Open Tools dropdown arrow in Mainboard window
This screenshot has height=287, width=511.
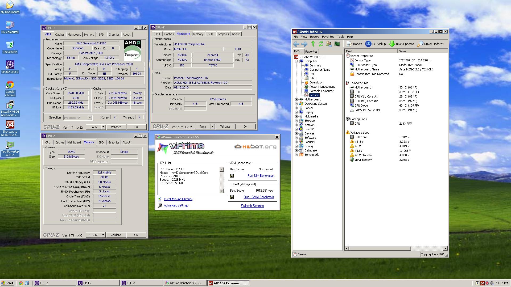coord(212,126)
